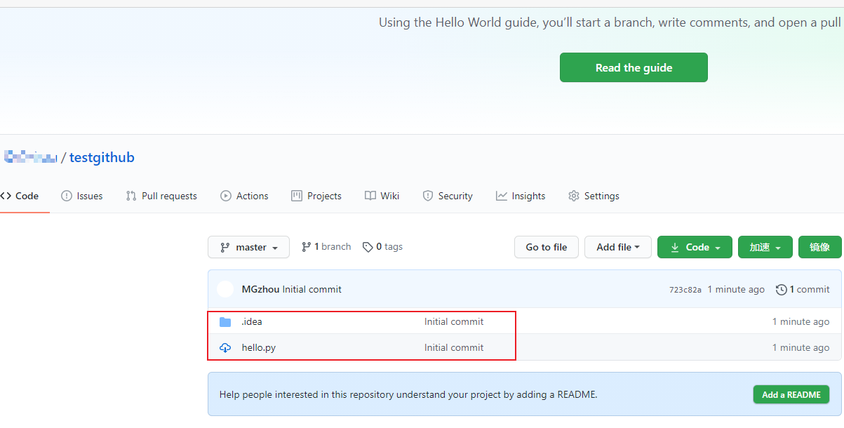
Task: Open Initial commit link in hello.py row
Action: pyautogui.click(x=454, y=347)
